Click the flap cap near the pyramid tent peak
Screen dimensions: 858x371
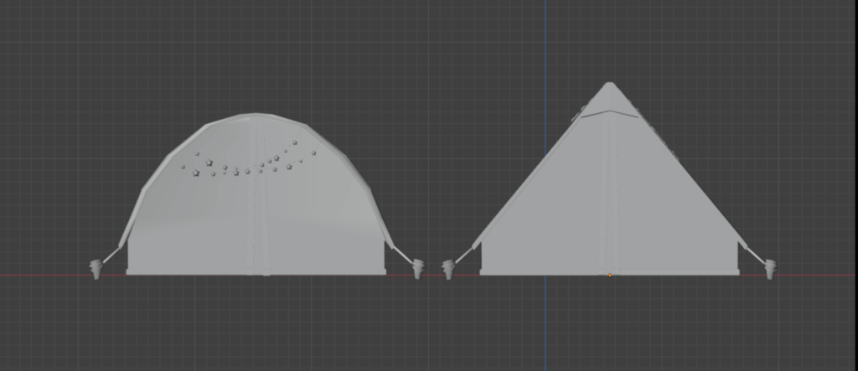coord(609,111)
